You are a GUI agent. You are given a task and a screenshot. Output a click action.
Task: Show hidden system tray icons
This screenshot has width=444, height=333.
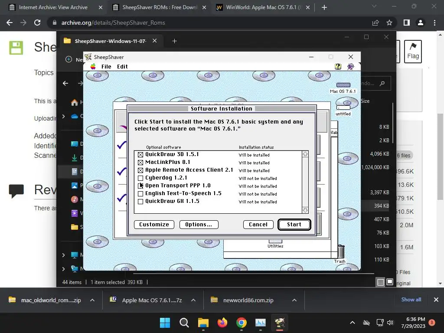[x=352, y=323]
